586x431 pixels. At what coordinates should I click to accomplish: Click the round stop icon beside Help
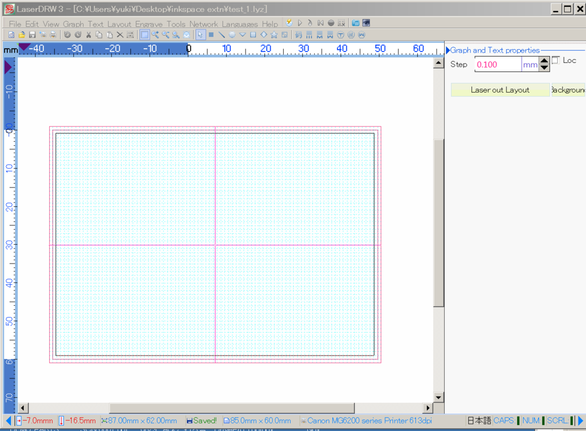[331, 23]
